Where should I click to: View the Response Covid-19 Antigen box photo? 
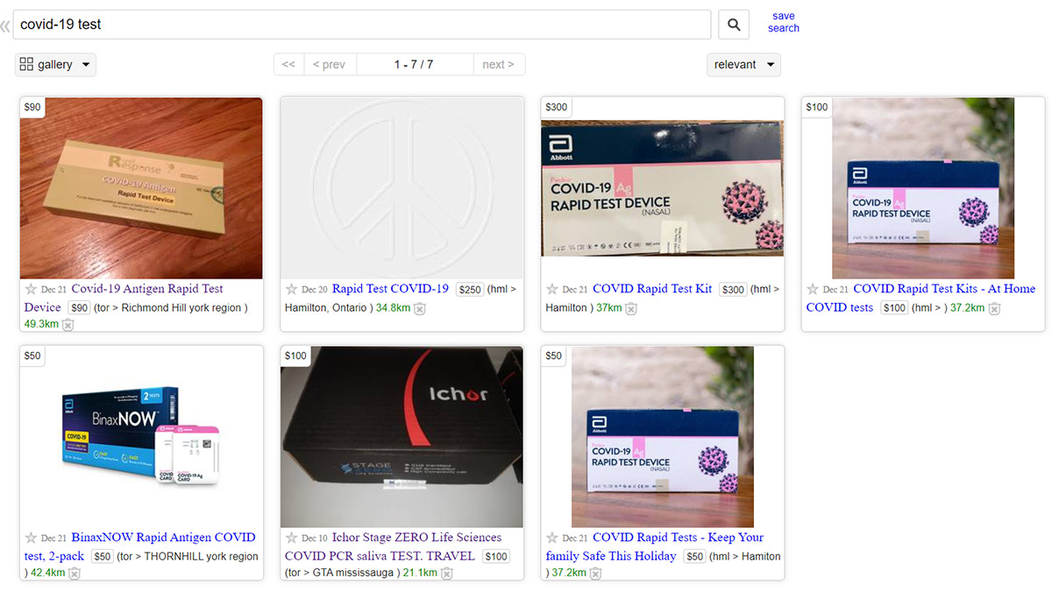[x=141, y=188]
